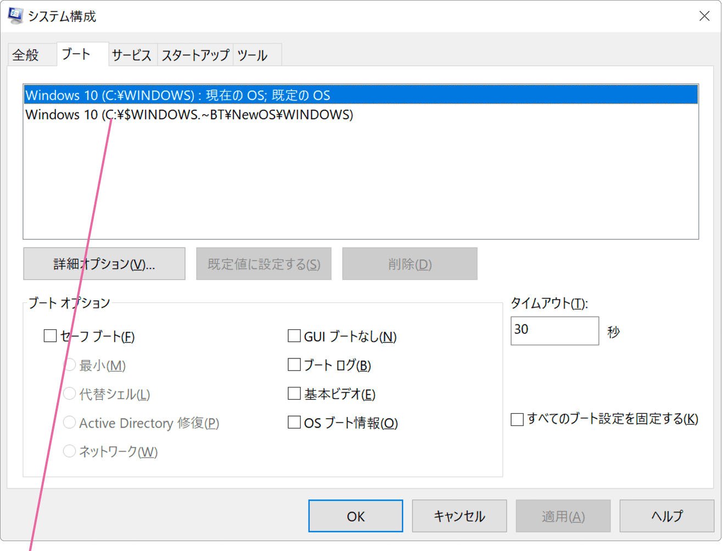This screenshot has height=551, width=722.
Task: Select Active Directory 修復(P) radio option
Action: click(x=70, y=423)
